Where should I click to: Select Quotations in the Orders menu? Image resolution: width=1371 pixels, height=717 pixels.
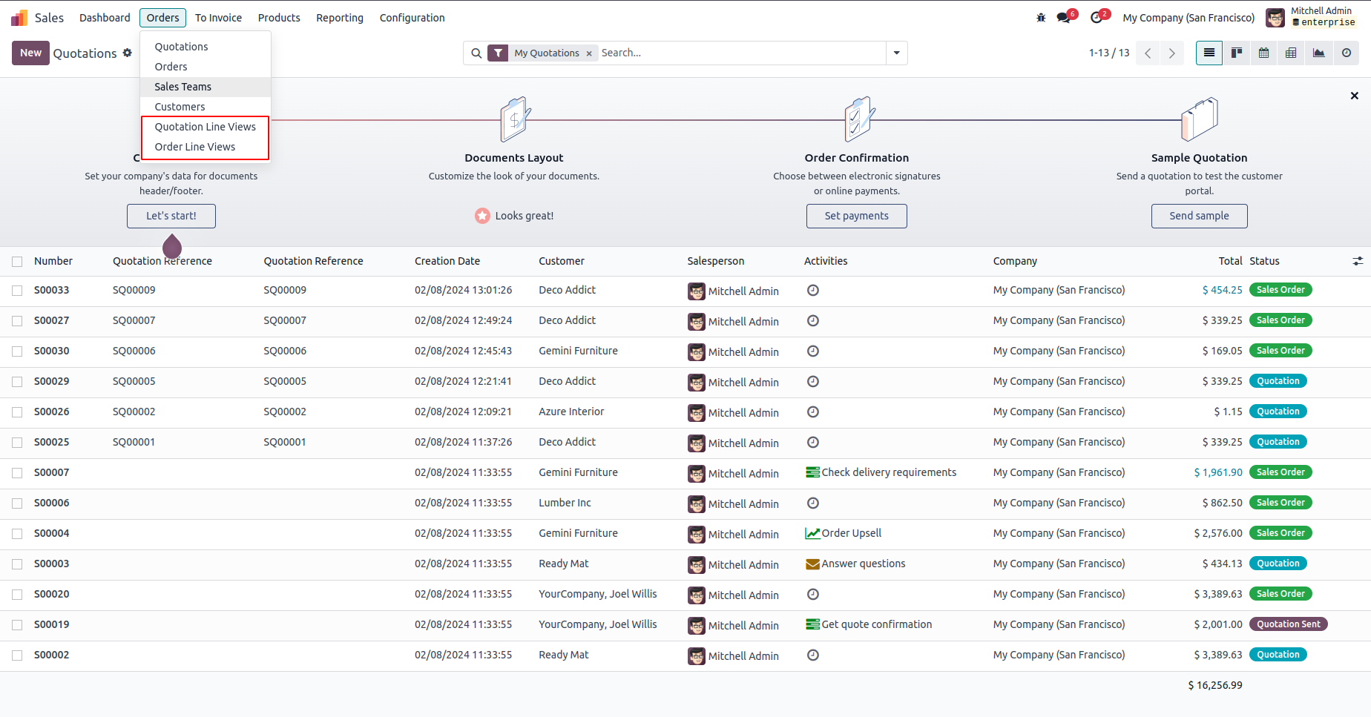coord(206,47)
